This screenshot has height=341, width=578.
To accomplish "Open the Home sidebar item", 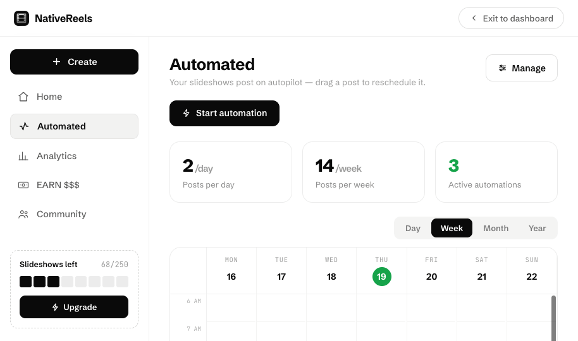I will 74,97.
